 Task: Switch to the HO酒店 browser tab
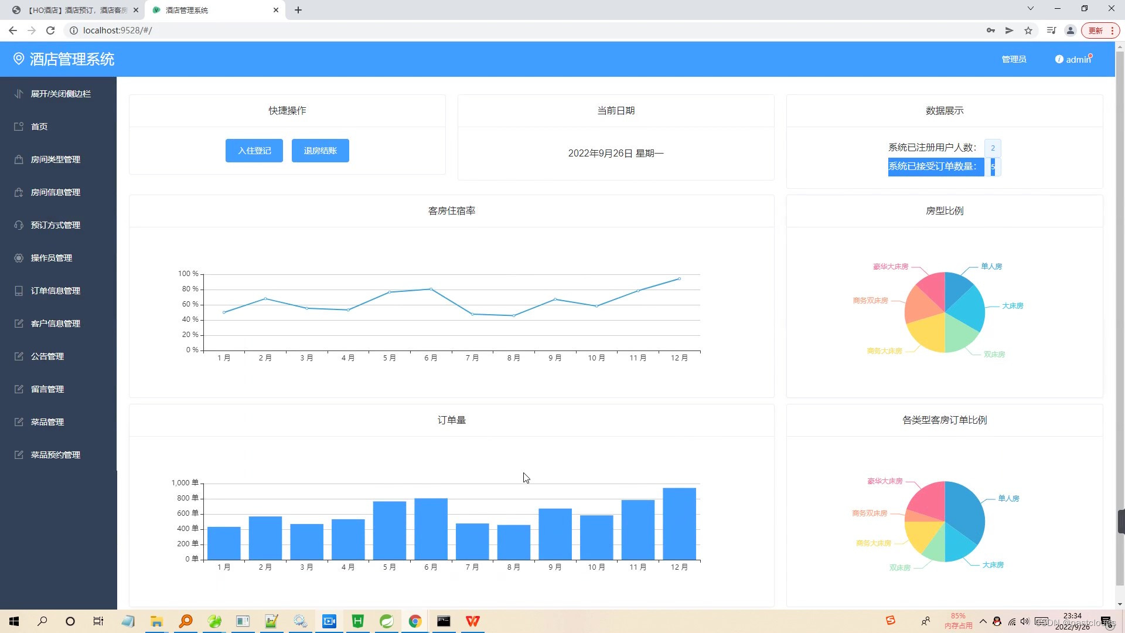coord(76,10)
